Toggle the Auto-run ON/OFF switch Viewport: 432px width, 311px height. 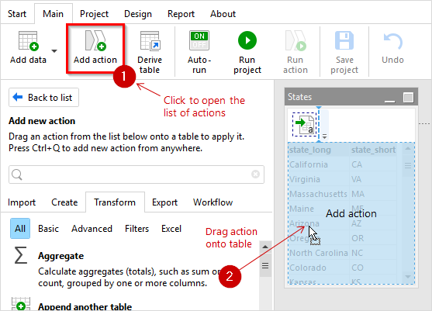click(x=199, y=40)
